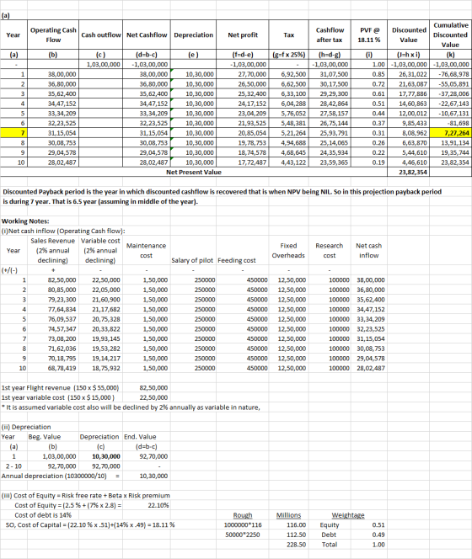472x559 pixels.
Task: Select cumulative value -76,68,978
Action: [x=453, y=74]
